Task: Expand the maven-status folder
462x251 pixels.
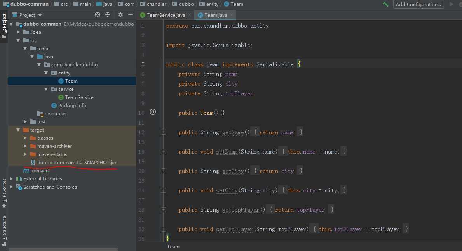Action: click(25, 154)
